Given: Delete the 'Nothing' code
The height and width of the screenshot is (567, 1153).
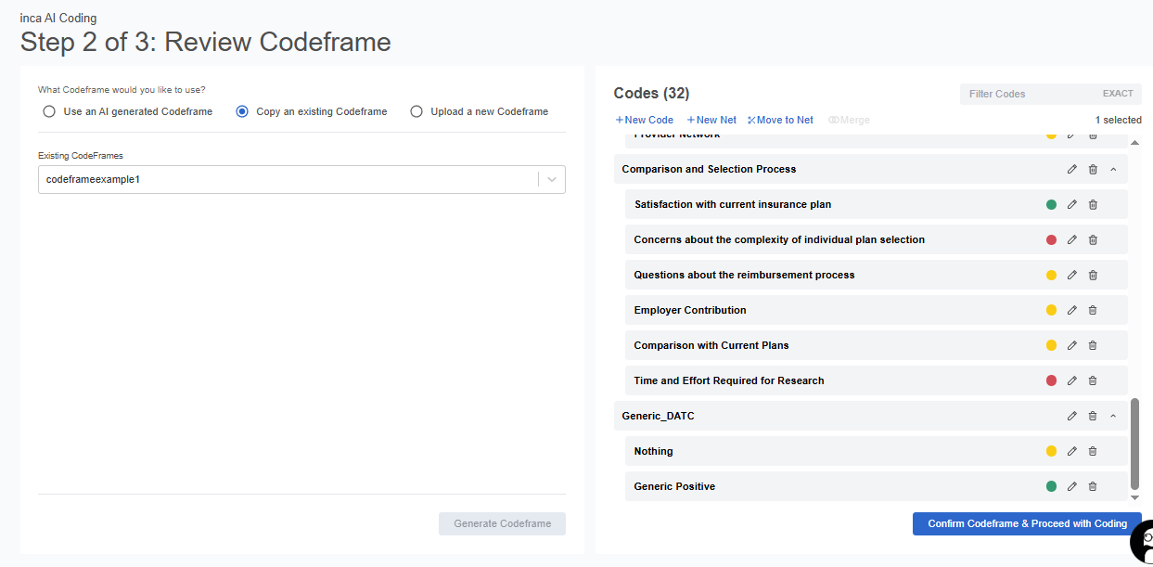Looking at the screenshot, I should tap(1093, 451).
